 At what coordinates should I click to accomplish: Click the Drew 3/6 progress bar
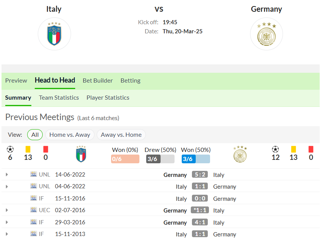click(160, 159)
